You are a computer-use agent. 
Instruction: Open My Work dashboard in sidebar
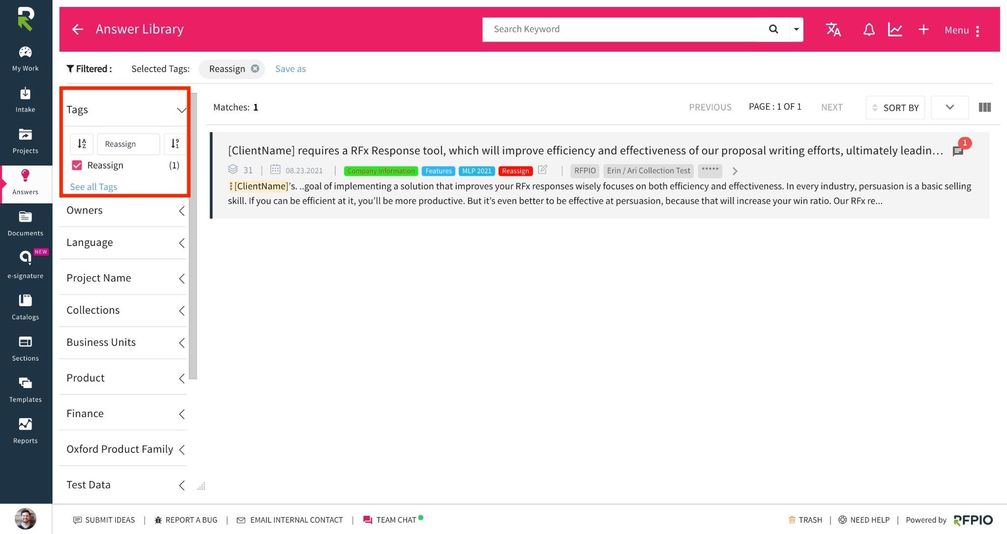25,59
